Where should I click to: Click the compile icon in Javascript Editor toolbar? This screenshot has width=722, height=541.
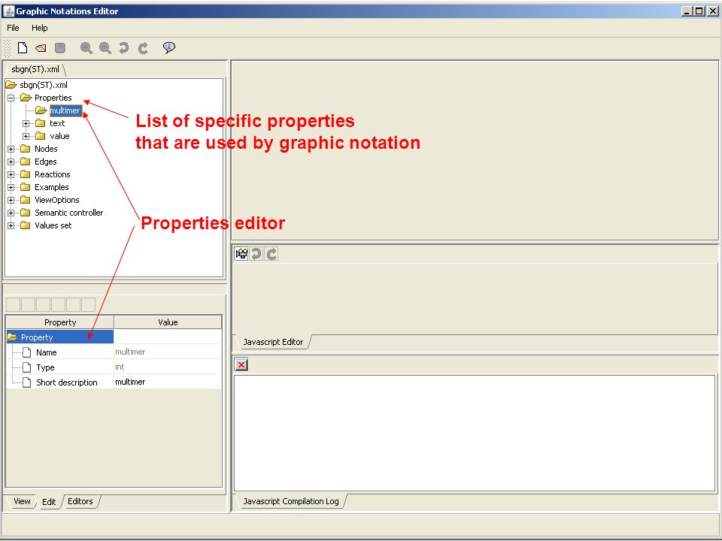pos(241,254)
